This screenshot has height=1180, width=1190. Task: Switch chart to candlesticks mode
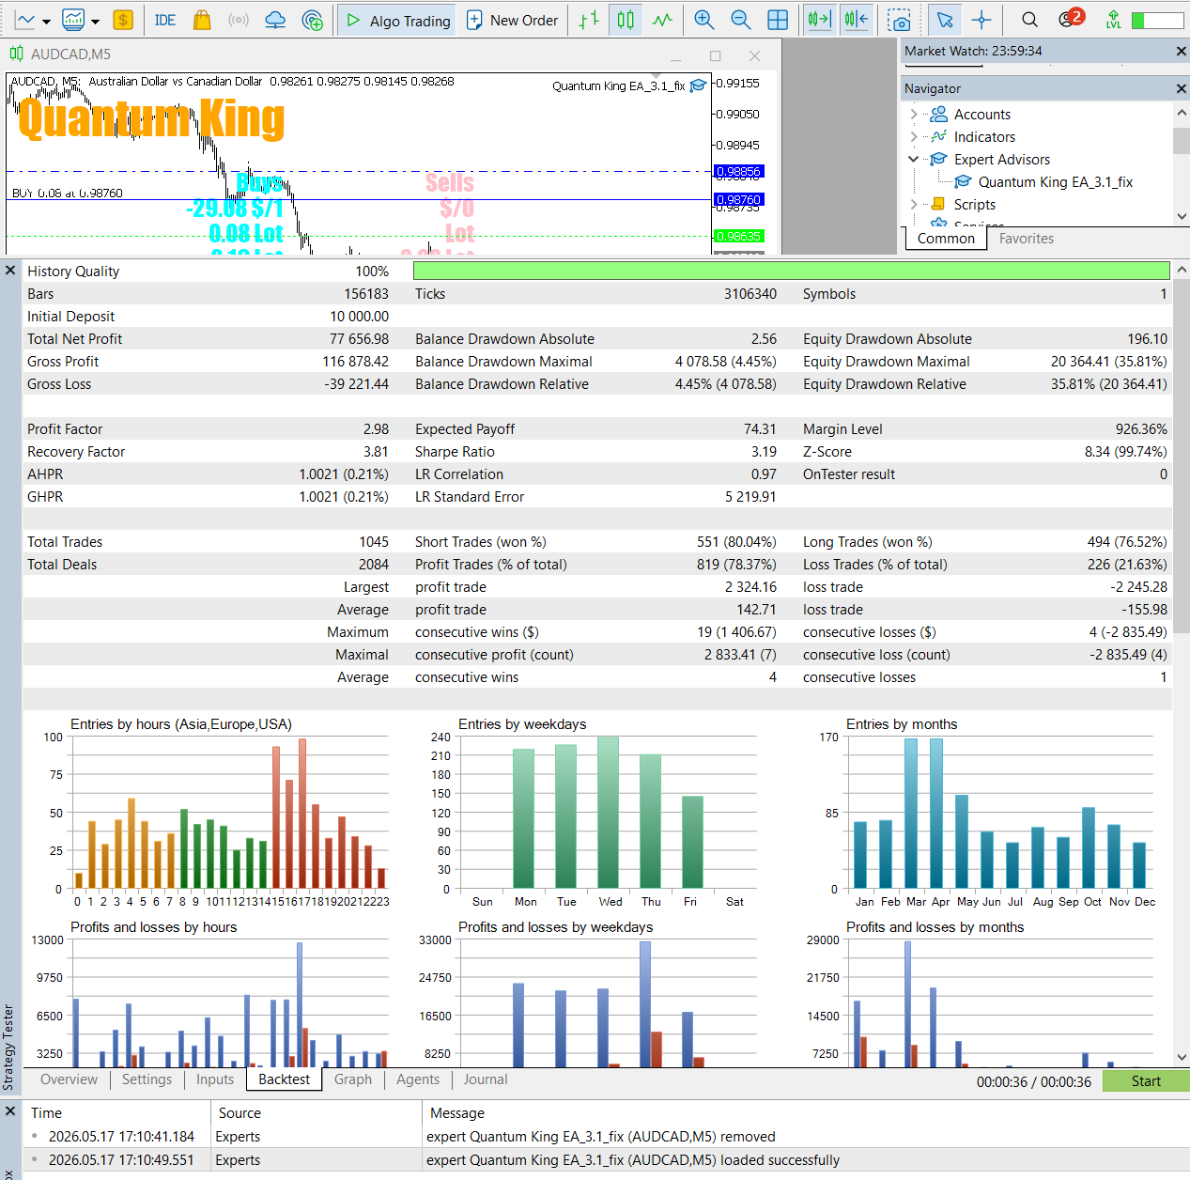click(626, 20)
